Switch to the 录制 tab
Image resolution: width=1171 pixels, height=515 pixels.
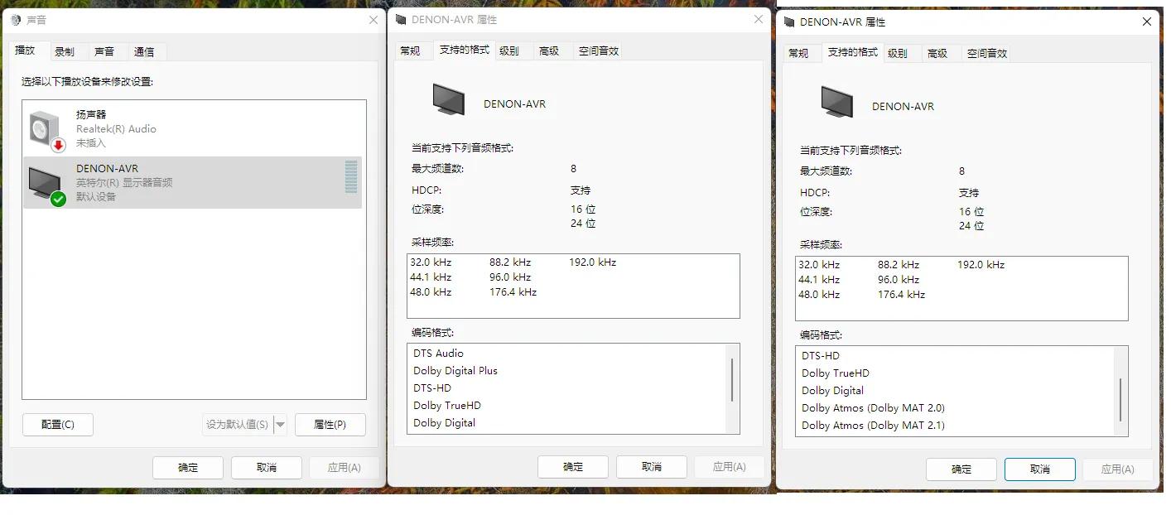coord(67,51)
